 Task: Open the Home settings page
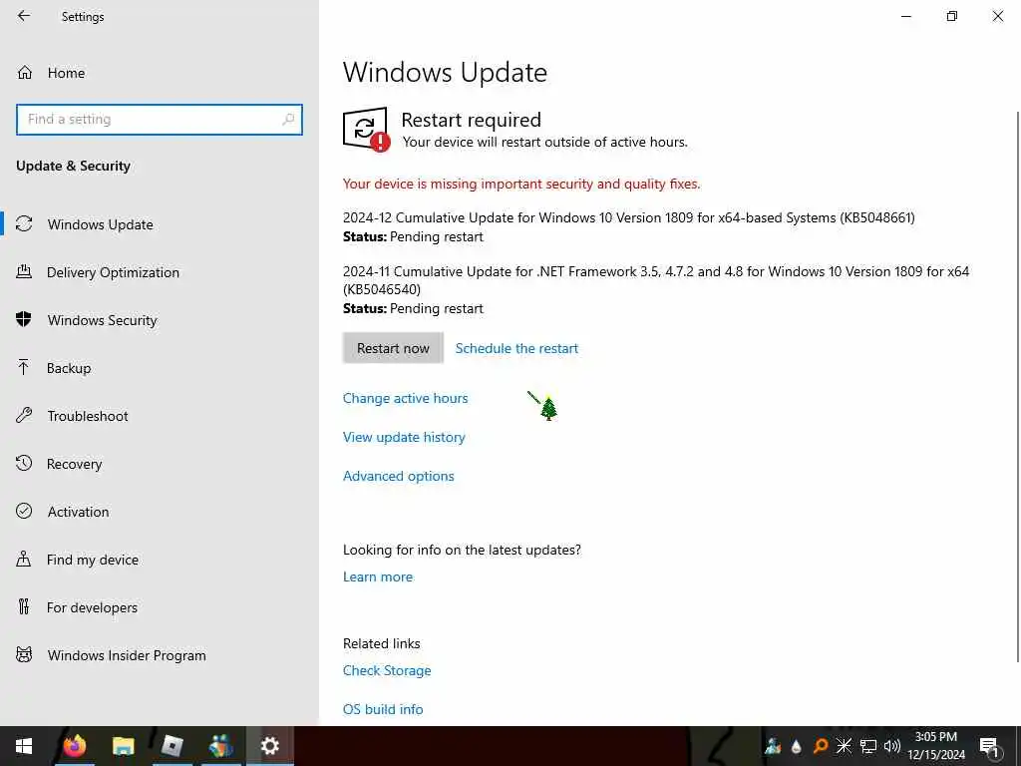click(66, 73)
